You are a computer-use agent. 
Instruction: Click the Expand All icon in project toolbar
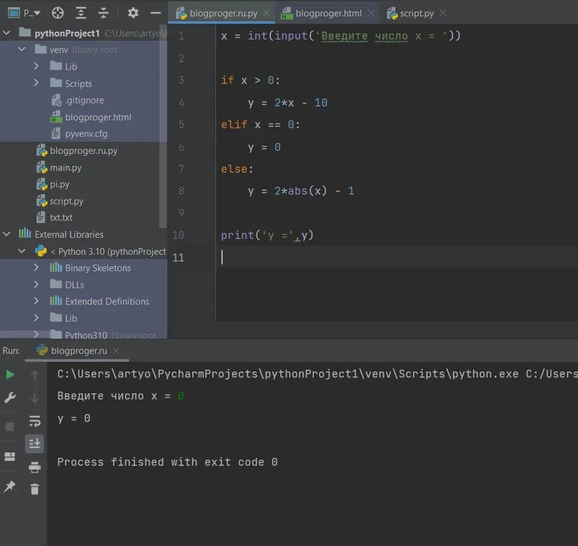[x=81, y=13]
